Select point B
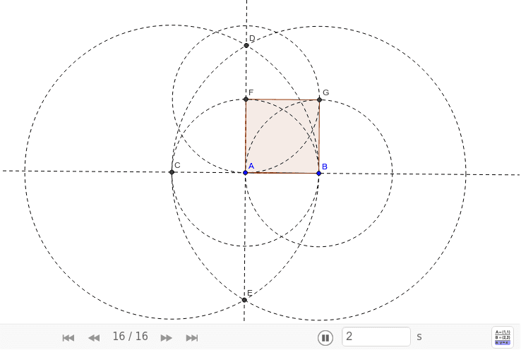The image size is (521, 350). (x=319, y=174)
